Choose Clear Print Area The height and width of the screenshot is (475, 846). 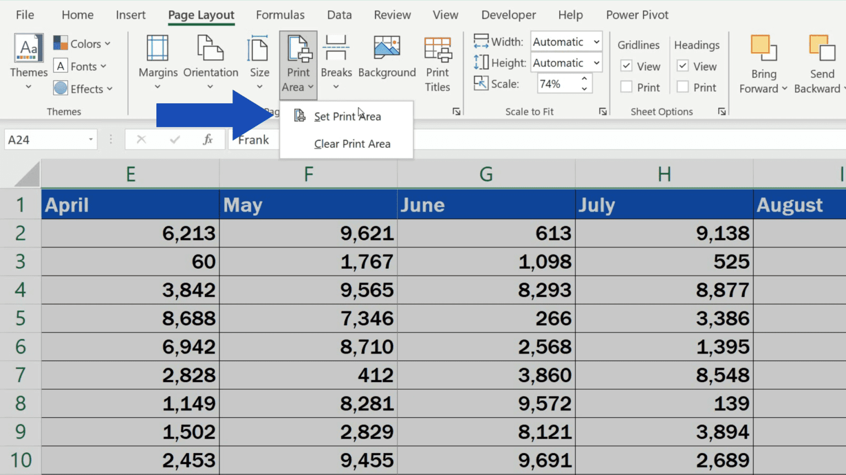point(352,143)
